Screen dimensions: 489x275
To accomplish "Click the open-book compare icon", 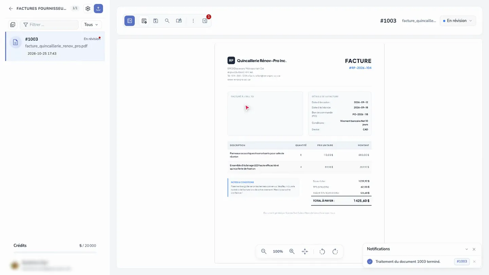I will (x=179, y=21).
